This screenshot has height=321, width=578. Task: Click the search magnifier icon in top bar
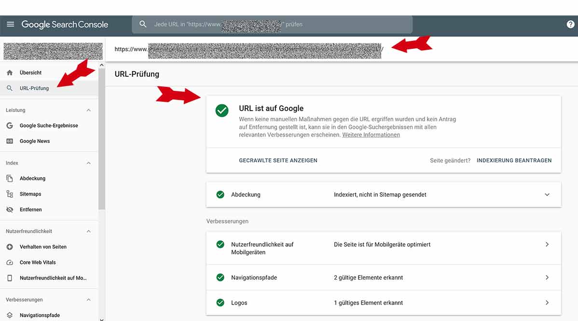[x=143, y=24]
